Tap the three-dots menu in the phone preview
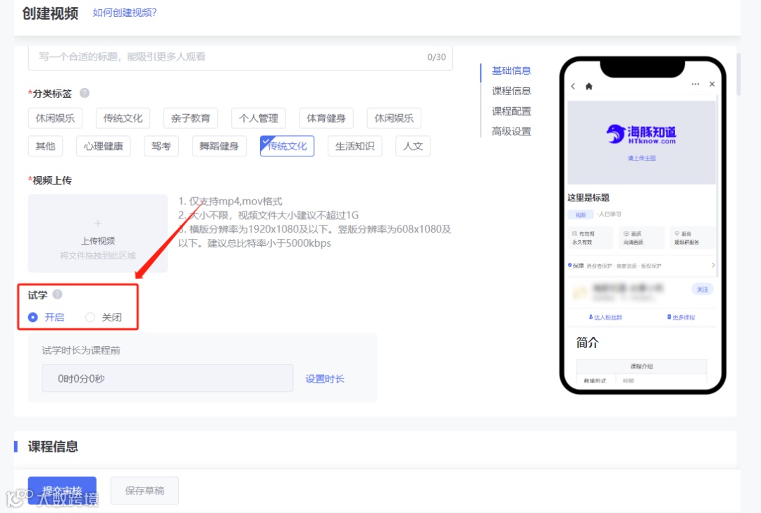 point(695,84)
